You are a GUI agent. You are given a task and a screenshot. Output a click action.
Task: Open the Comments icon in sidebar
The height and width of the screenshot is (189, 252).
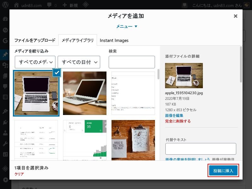click(5, 86)
